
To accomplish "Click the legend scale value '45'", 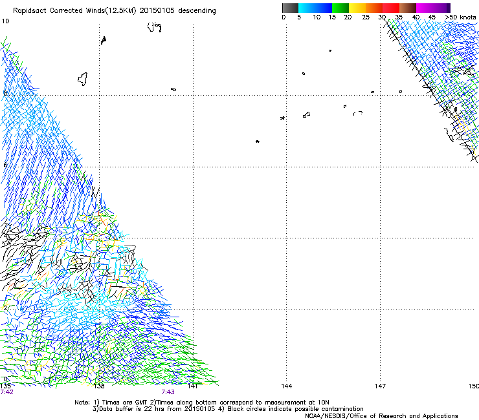I will (432, 17).
